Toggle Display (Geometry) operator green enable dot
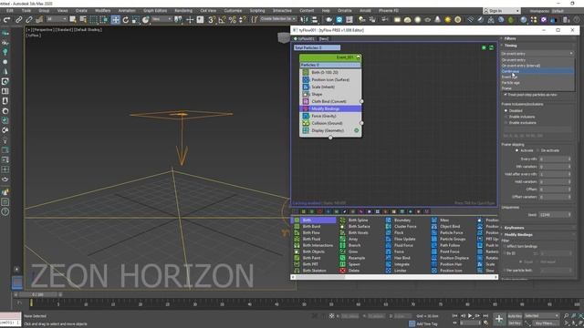Screen dimensions: 584x328 point(357,130)
